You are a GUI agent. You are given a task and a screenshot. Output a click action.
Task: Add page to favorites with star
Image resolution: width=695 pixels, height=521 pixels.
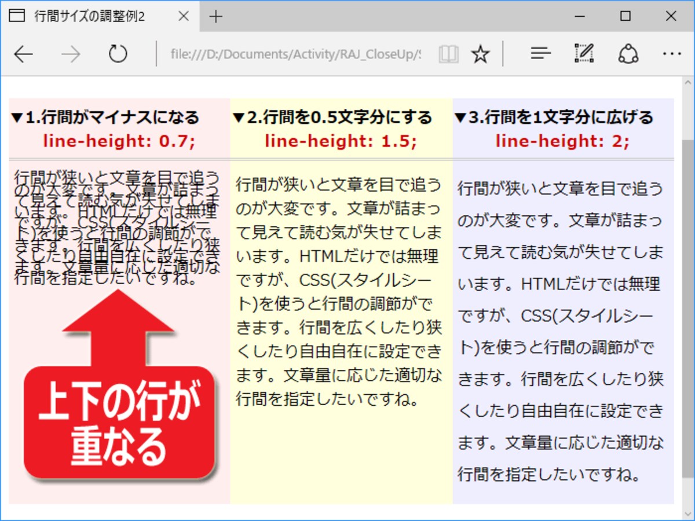tap(480, 54)
